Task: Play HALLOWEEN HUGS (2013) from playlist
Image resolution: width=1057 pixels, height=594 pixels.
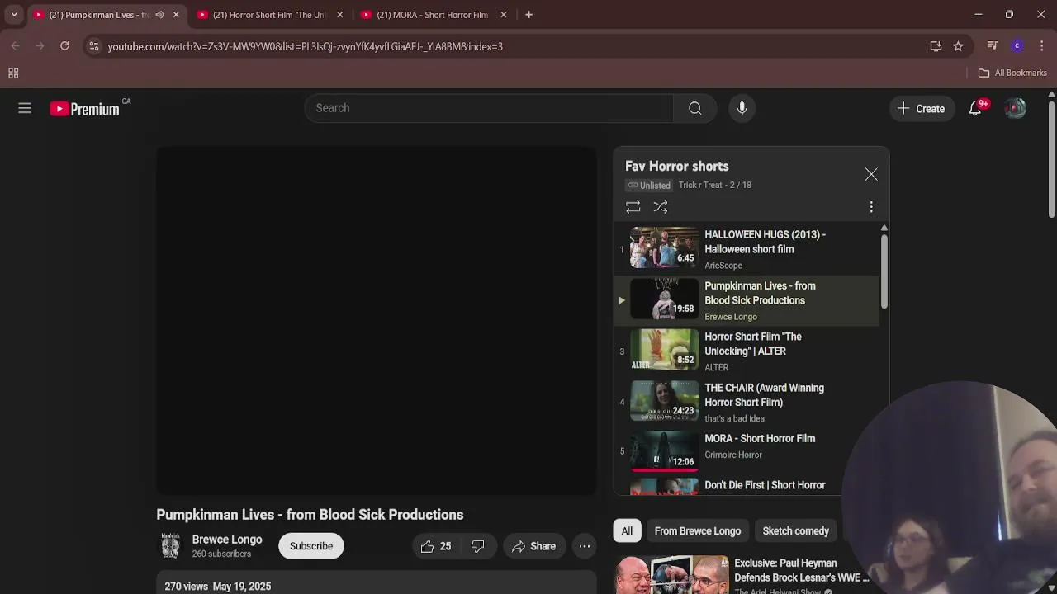Action: click(x=747, y=249)
